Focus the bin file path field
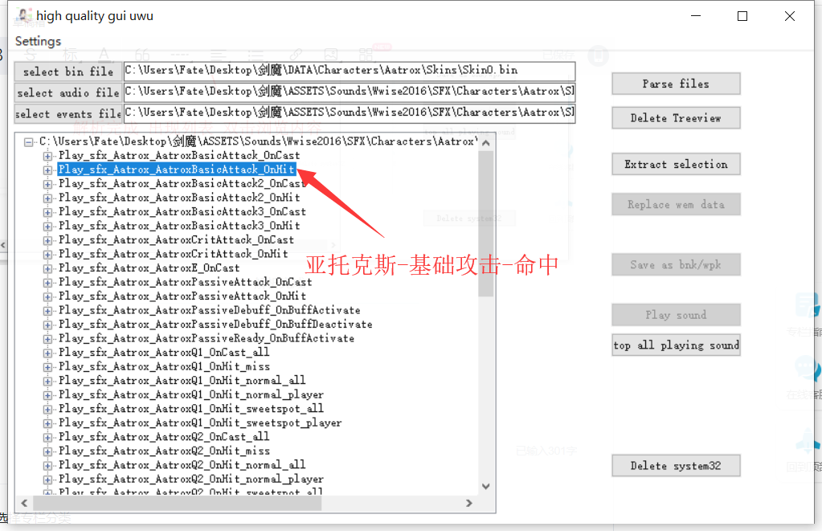This screenshot has width=822, height=531. pos(350,71)
